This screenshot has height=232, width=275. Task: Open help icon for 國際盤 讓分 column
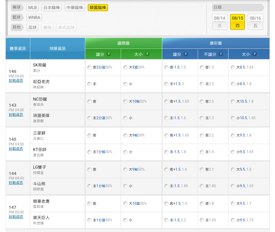point(109,54)
